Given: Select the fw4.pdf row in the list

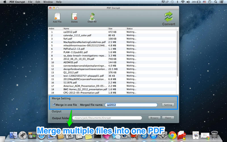Looking at the screenshot, I should coord(112,39).
